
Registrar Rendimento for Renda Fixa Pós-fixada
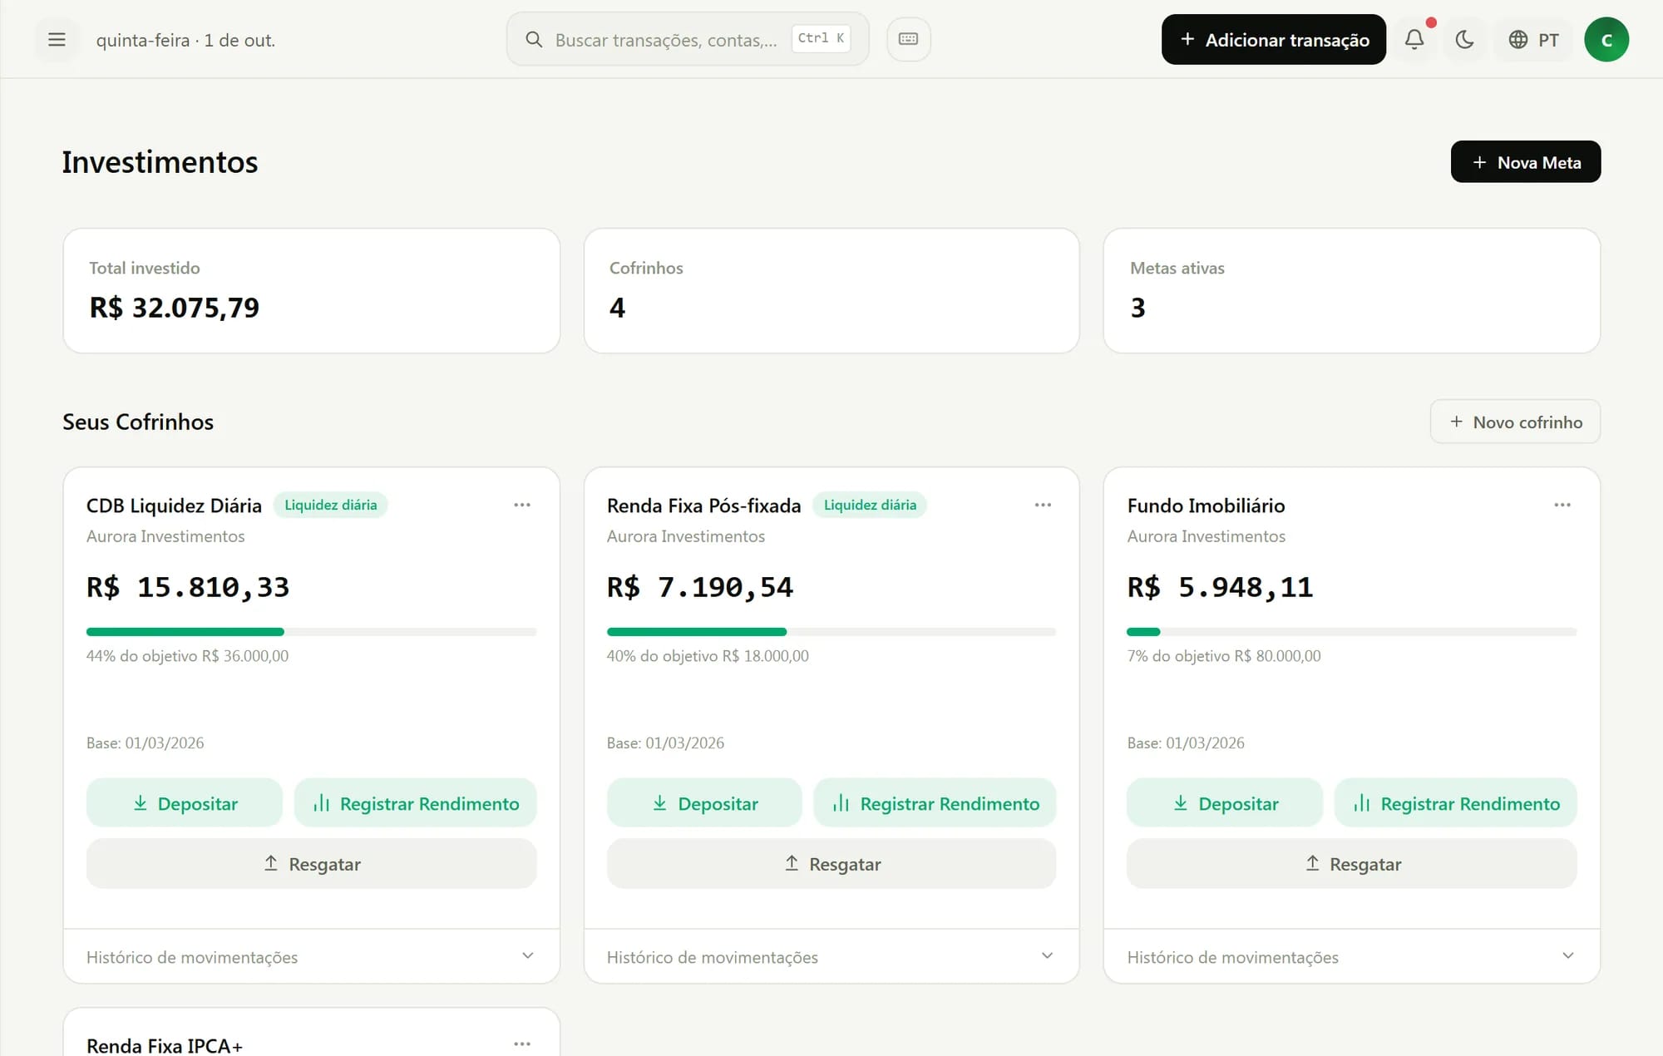935,803
